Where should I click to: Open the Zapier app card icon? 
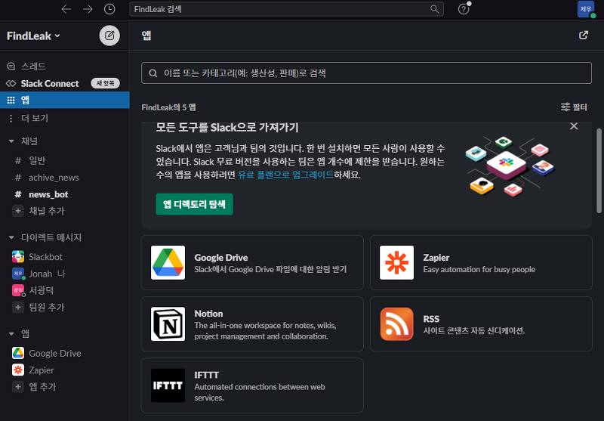pos(397,262)
